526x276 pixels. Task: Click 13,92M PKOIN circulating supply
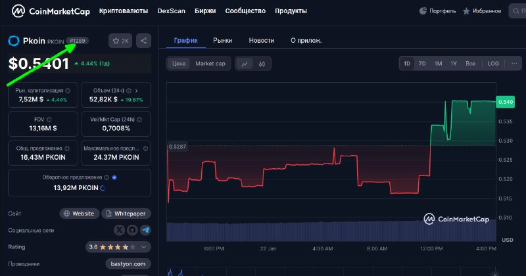(x=76, y=188)
